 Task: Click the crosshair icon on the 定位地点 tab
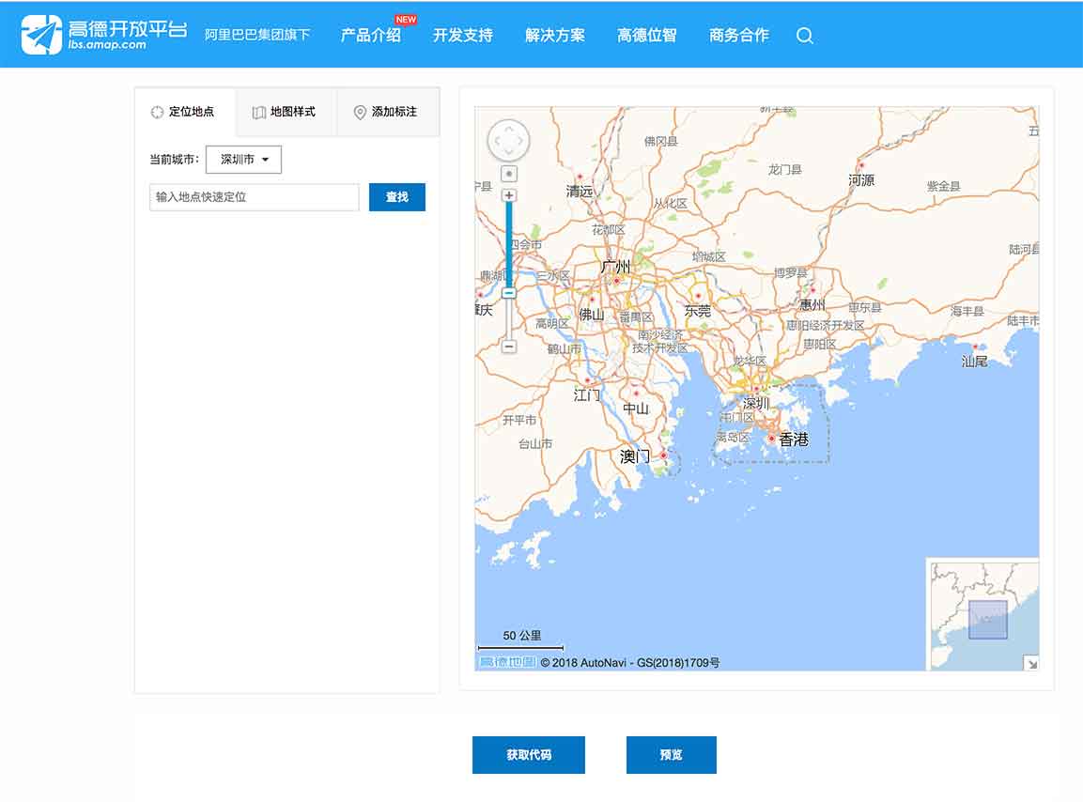click(158, 112)
